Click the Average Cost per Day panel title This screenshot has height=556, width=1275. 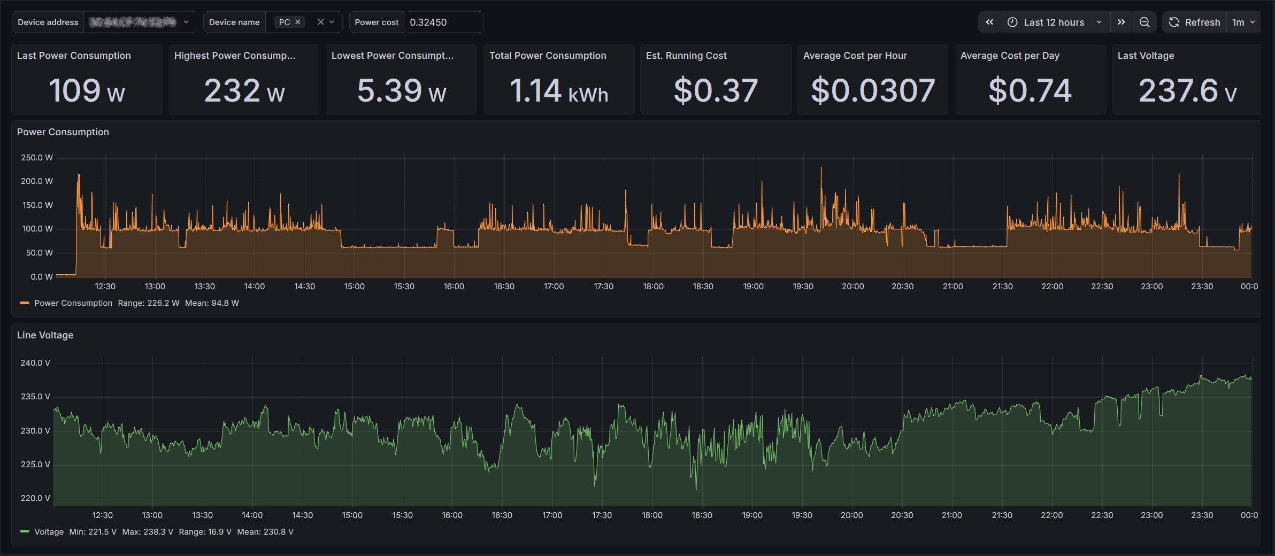click(1010, 56)
